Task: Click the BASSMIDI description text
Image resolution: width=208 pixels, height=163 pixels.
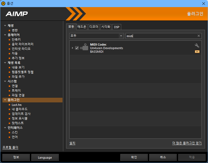Action: click(x=97, y=52)
